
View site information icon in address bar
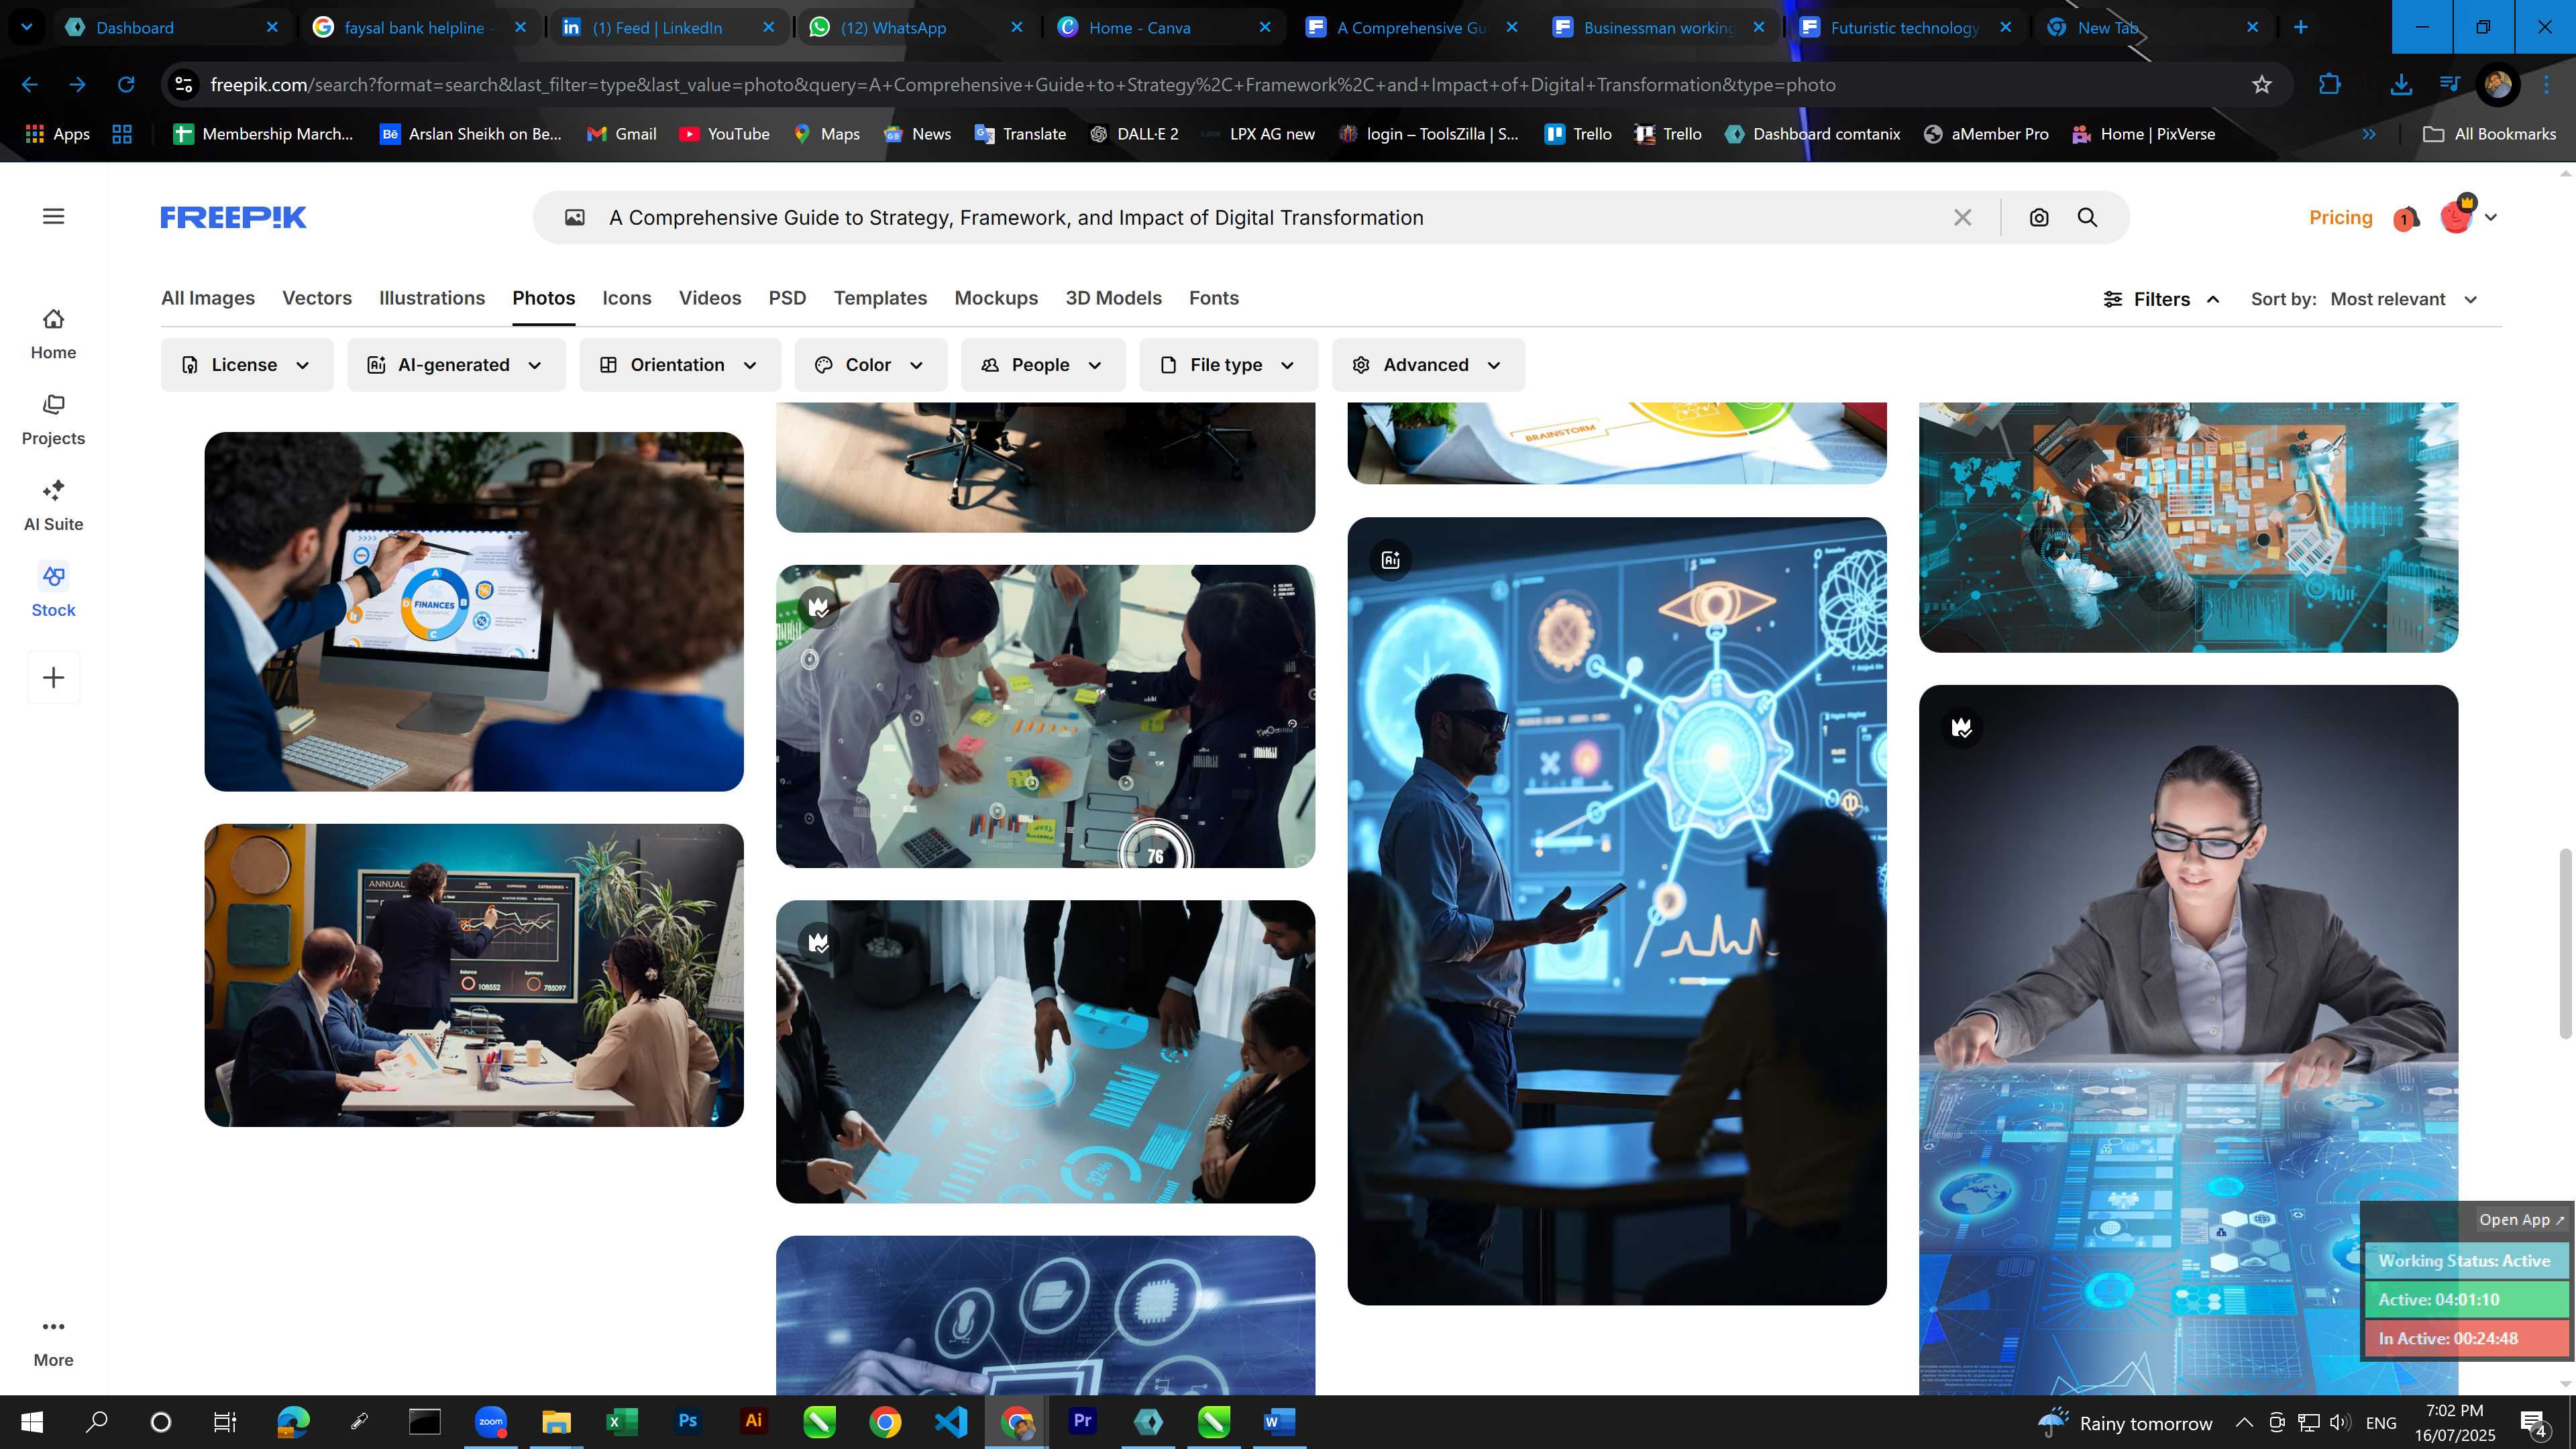click(x=184, y=85)
